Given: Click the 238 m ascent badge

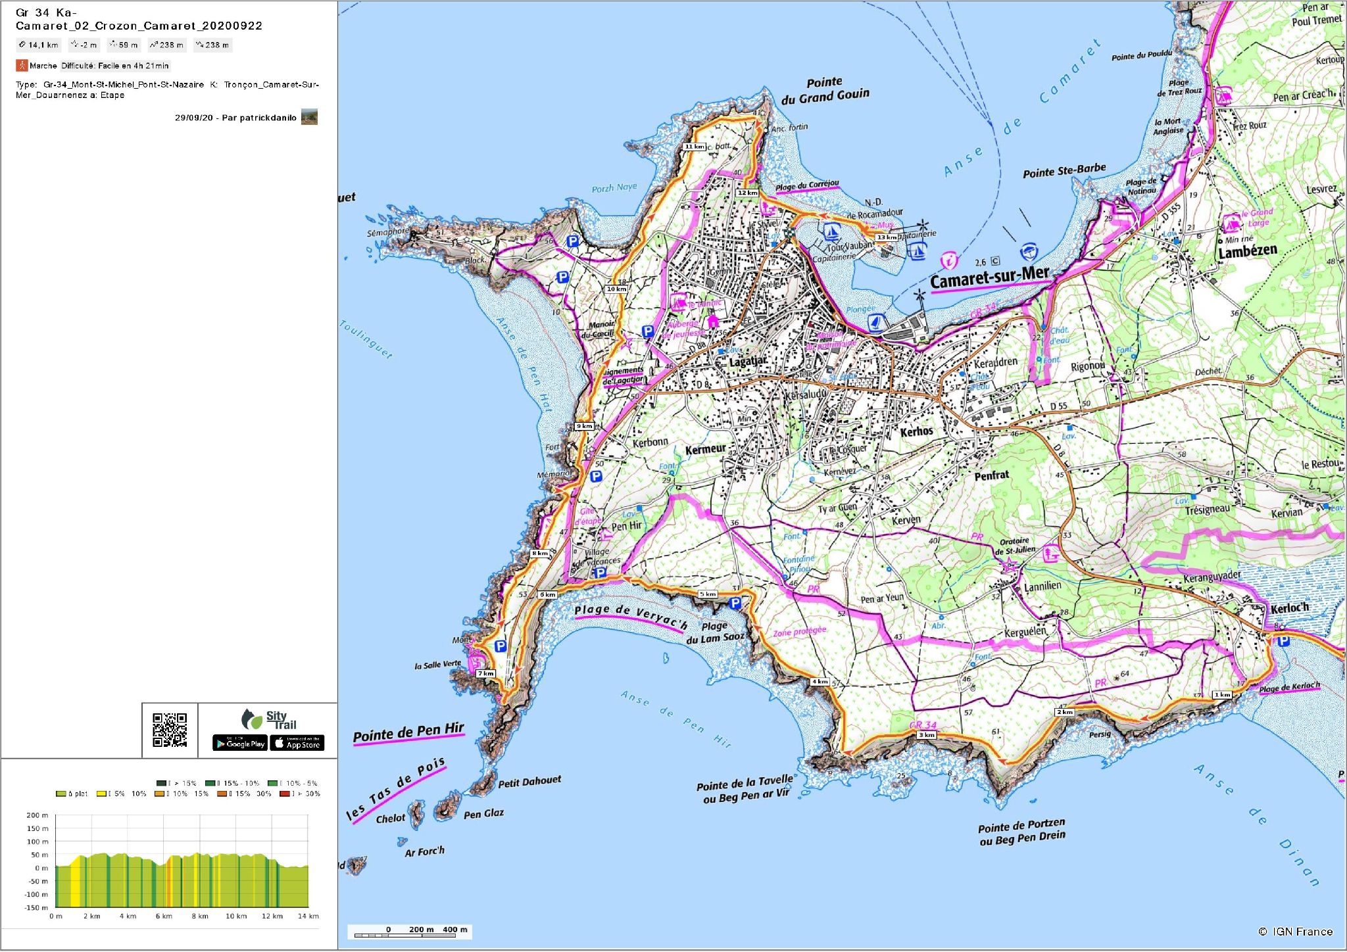Looking at the screenshot, I should pyautogui.click(x=167, y=45).
